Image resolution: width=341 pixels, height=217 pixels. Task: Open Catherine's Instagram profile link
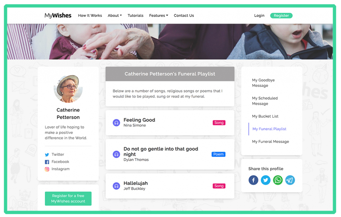tap(60, 169)
